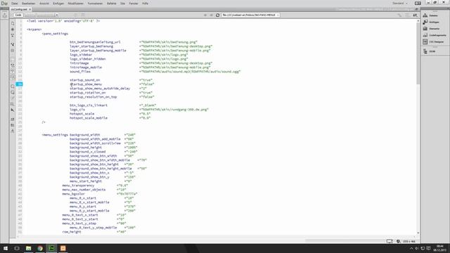450x253 pixels.
Task: Open File Explorer from the taskbar
Action: pos(28,248)
